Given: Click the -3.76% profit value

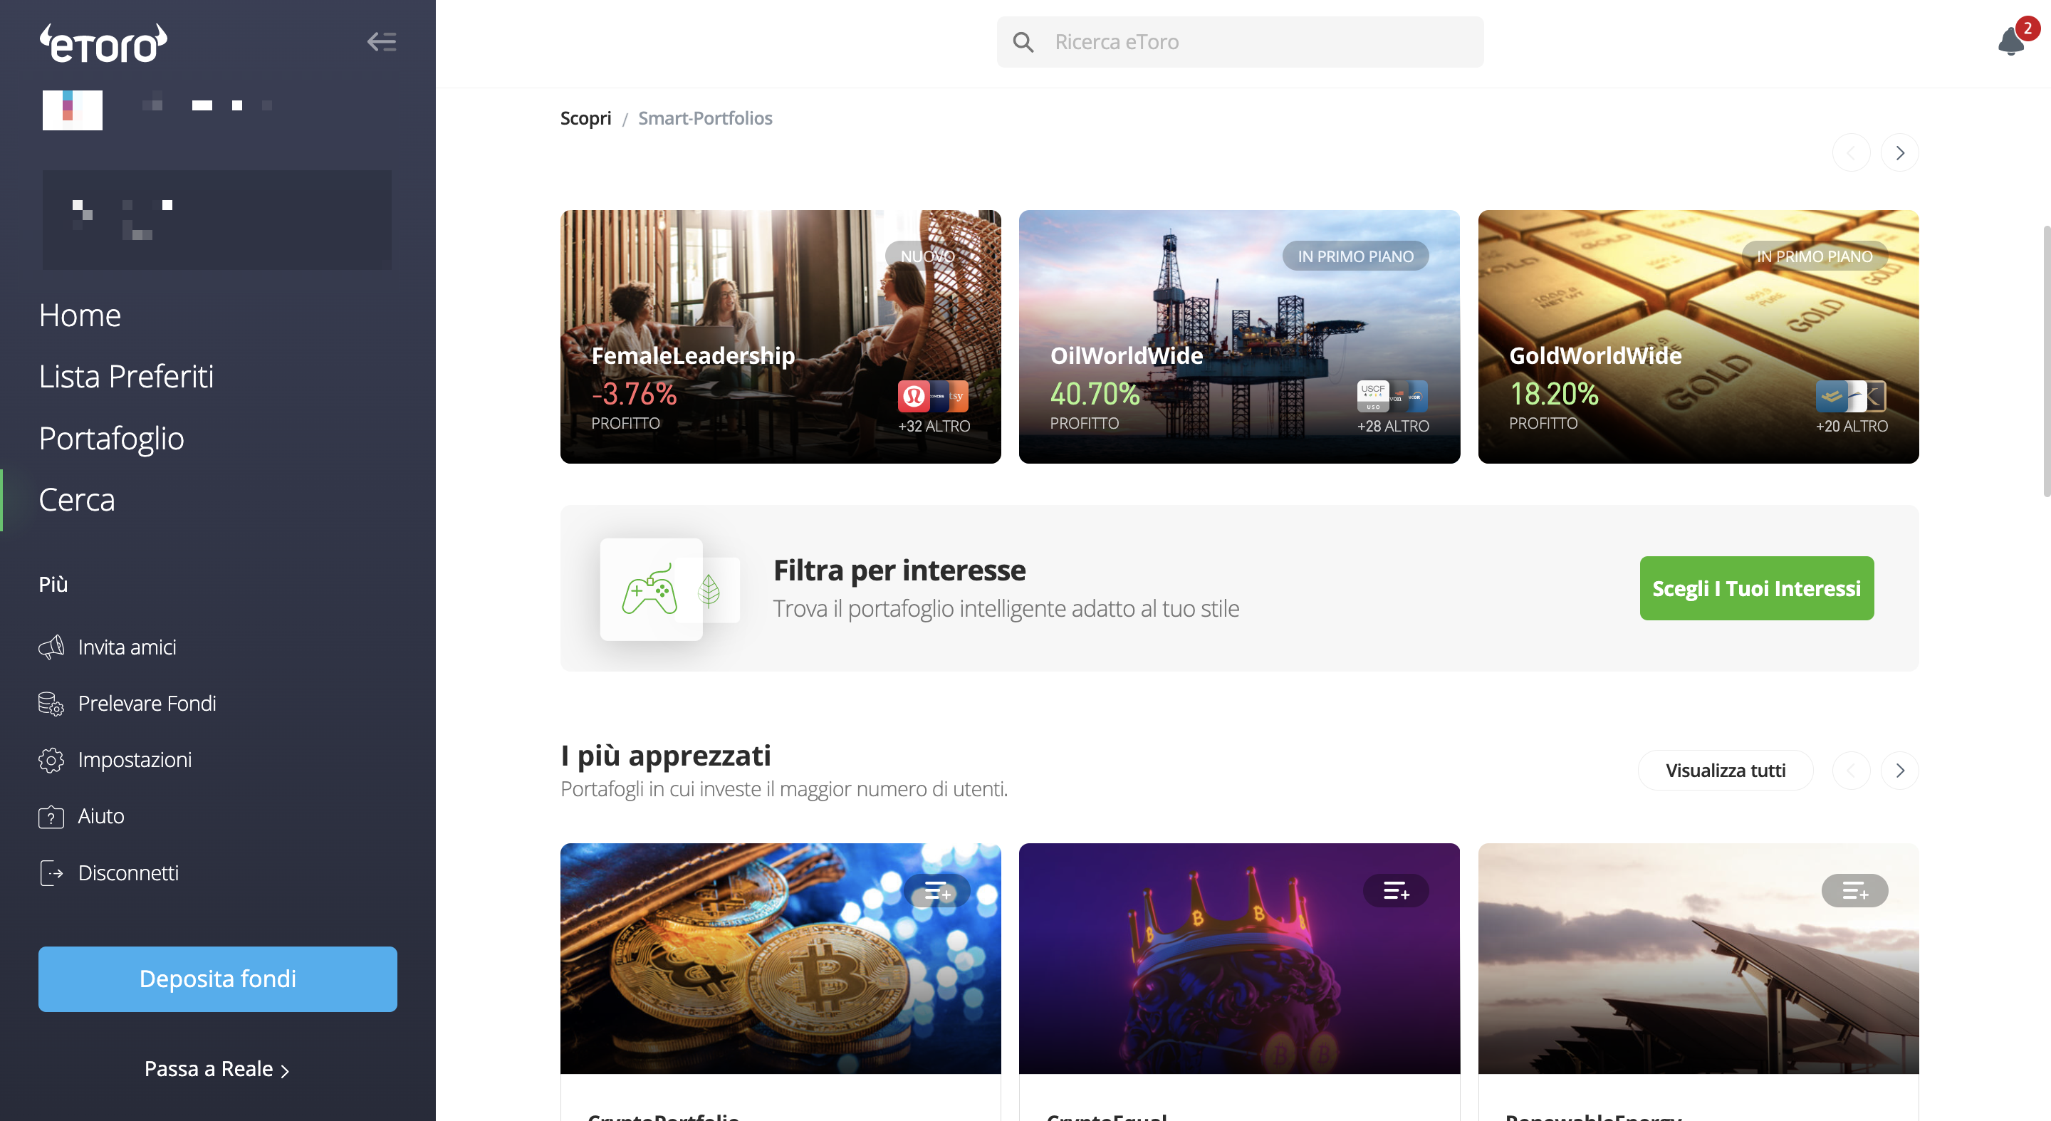Looking at the screenshot, I should [x=634, y=394].
